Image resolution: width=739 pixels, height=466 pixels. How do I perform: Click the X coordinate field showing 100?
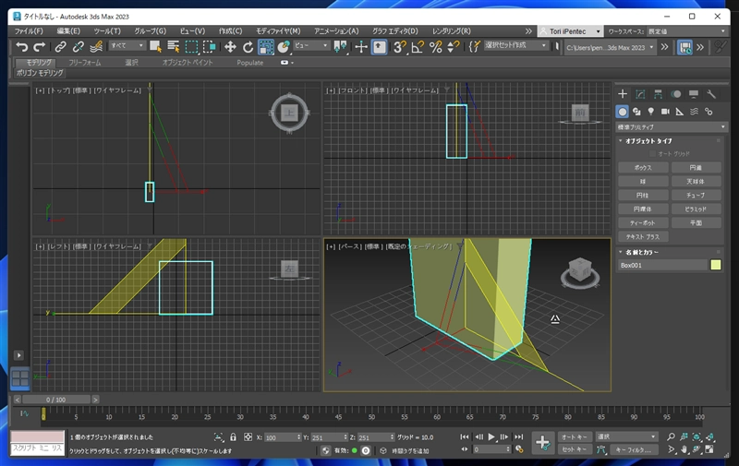coord(281,437)
